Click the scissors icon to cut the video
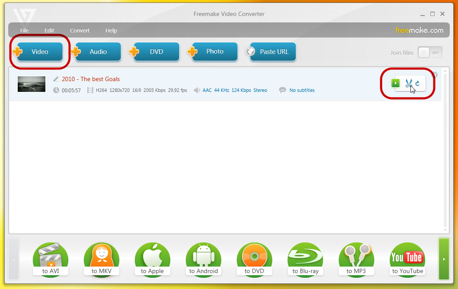Viewport: 458px width, 289px height. click(408, 83)
